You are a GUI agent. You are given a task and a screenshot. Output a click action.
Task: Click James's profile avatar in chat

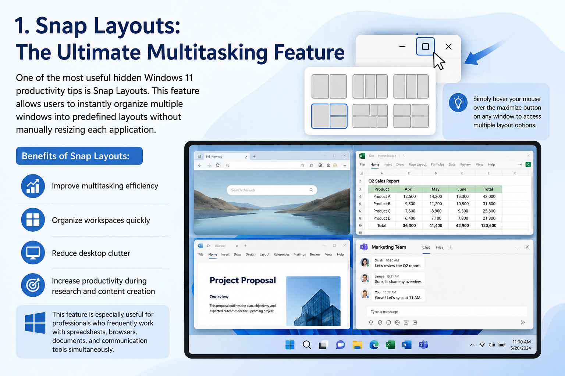(x=365, y=278)
